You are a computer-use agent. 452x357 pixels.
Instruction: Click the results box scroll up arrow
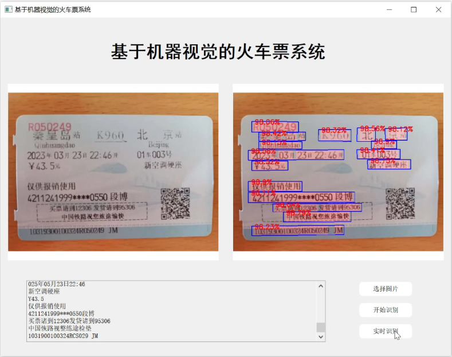321,286
